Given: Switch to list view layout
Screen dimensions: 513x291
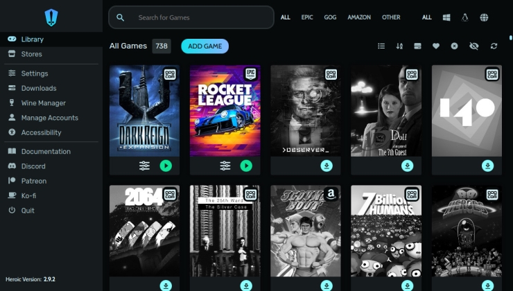Looking at the screenshot, I should [381, 46].
